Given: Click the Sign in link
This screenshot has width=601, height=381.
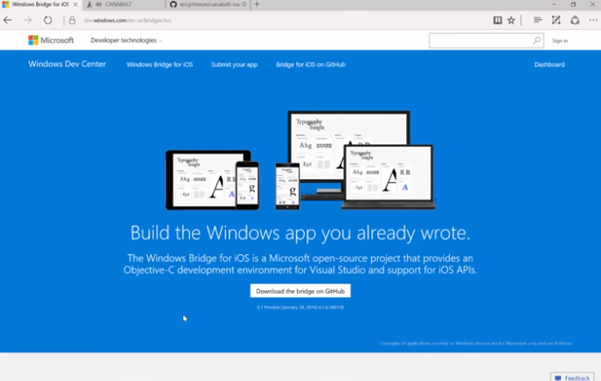Looking at the screenshot, I should [x=560, y=40].
